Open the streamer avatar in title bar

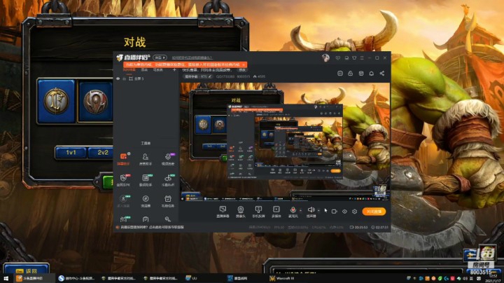[325, 58]
